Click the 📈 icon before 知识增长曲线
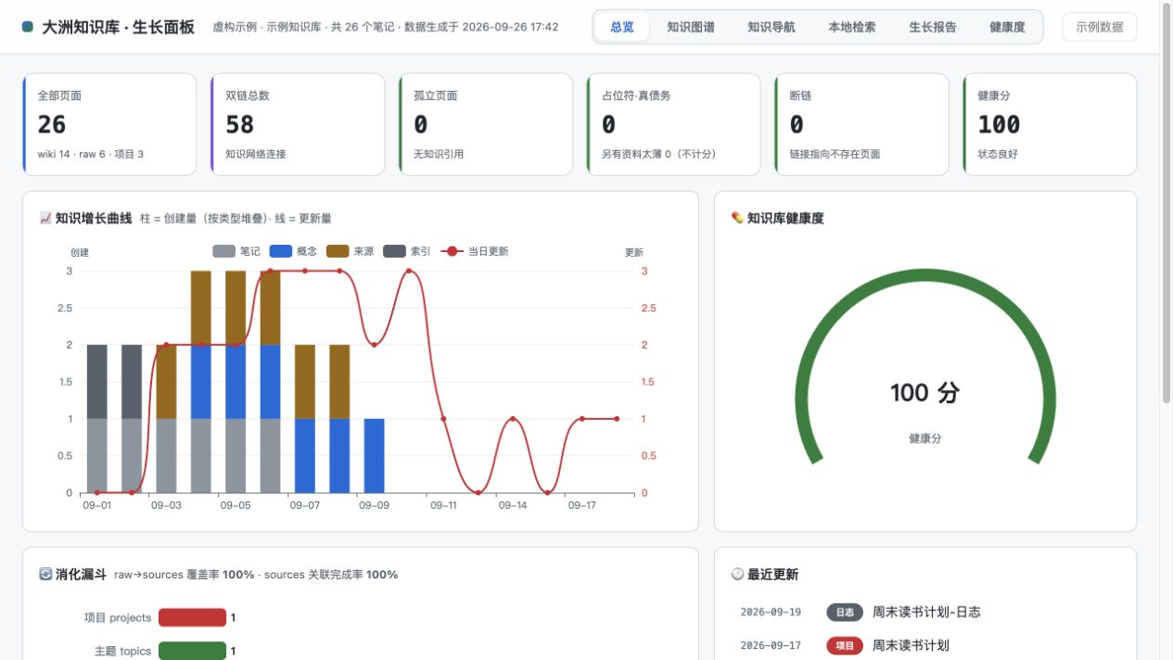Viewport: 1173px width, 660px height. pyautogui.click(x=45, y=219)
